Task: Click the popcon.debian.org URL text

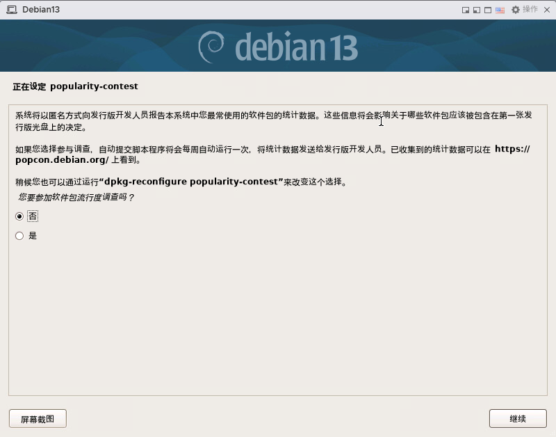Action: 62,160
